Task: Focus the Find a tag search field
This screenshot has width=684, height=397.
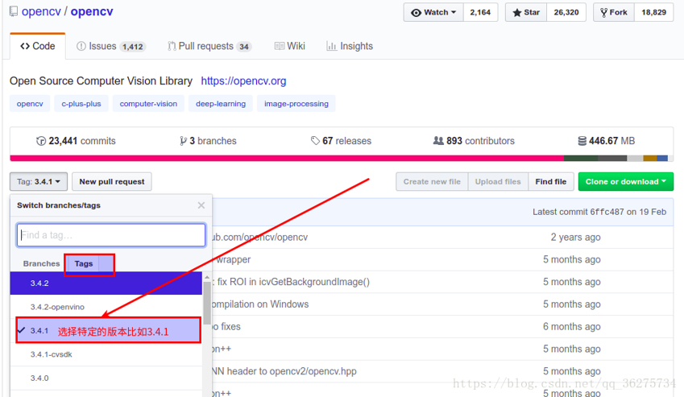Action: (111, 235)
